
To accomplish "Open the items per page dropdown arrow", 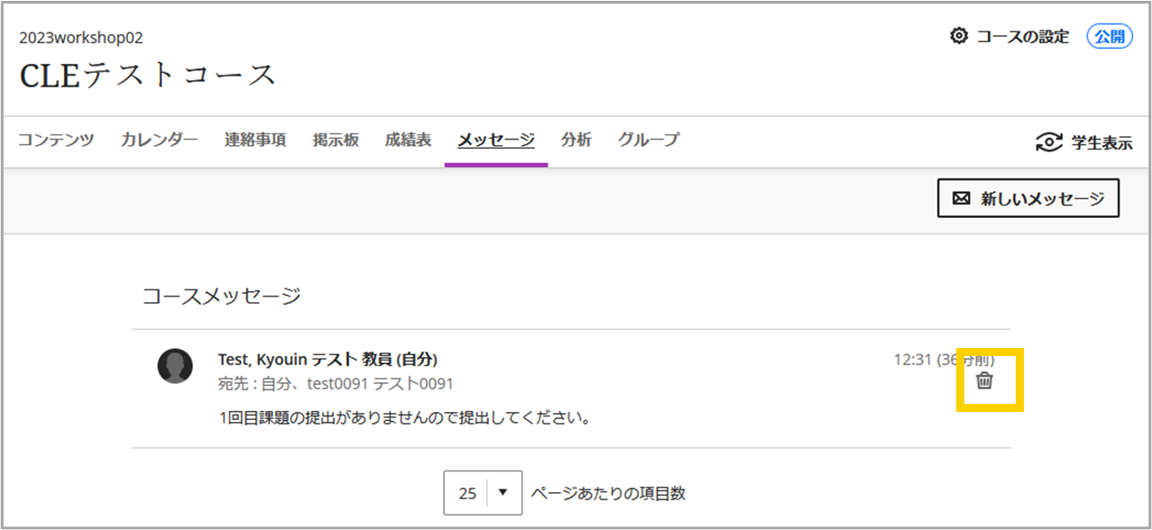I will [503, 493].
